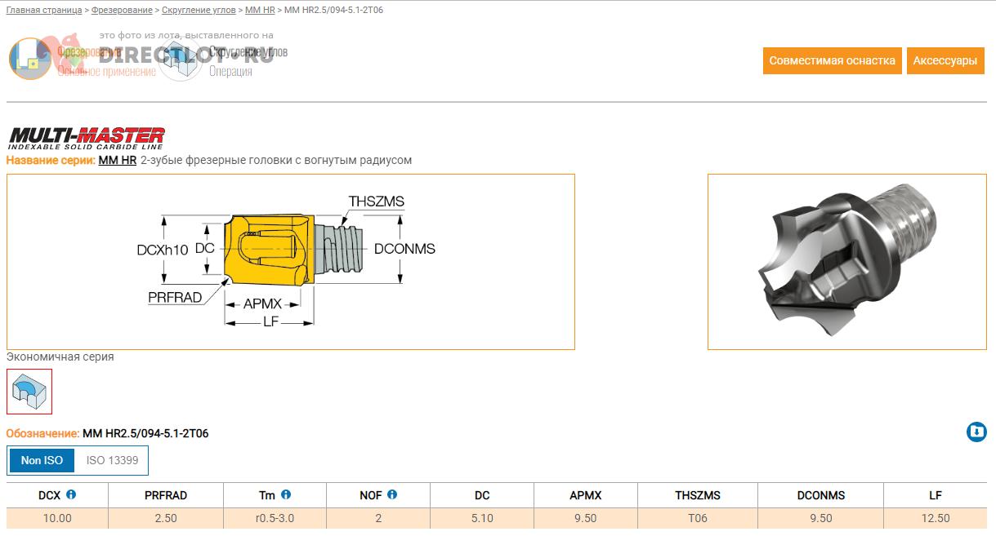Switch to ISO 13399 designation
The width and height of the screenshot is (996, 536).
112,460
